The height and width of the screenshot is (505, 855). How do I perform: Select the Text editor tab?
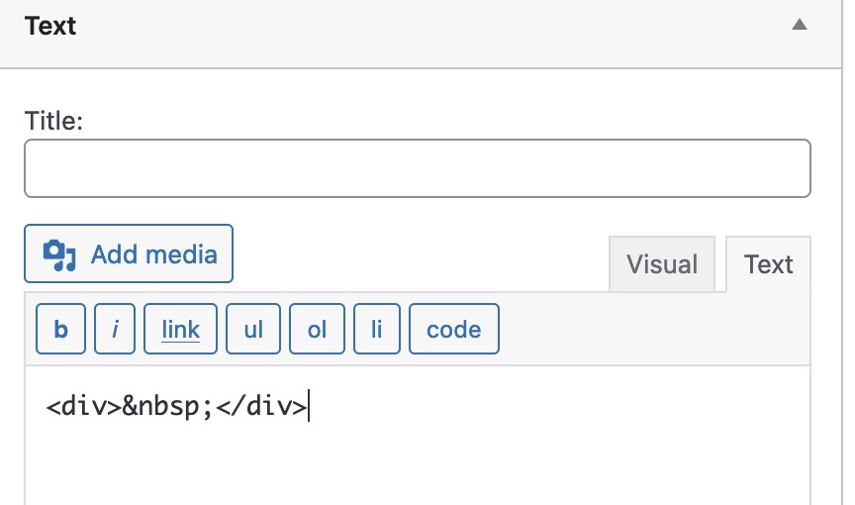[768, 264]
